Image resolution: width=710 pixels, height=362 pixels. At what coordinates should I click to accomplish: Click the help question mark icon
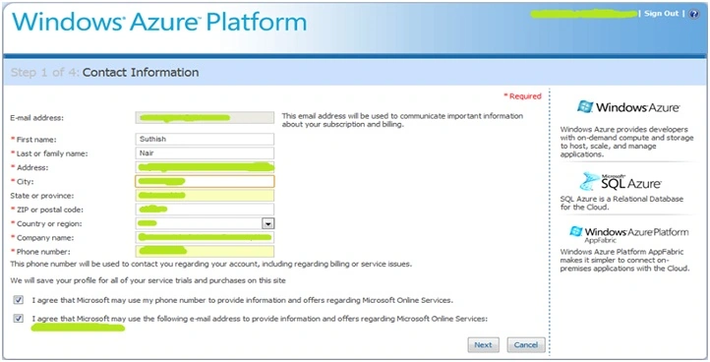pos(693,14)
